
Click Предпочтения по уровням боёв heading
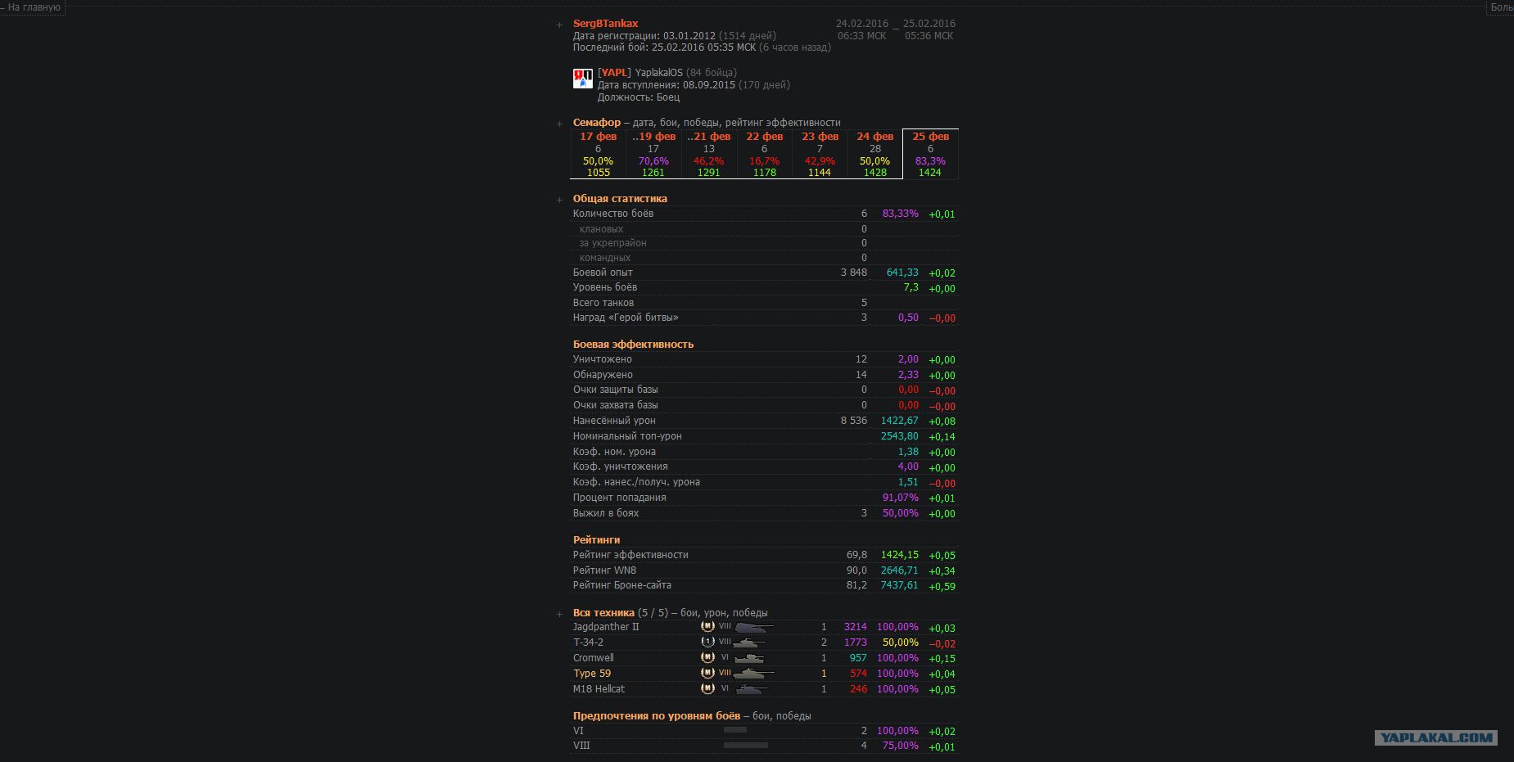(x=656, y=716)
